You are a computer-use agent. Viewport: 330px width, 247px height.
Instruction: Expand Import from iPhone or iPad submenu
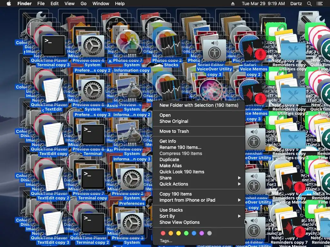[x=199, y=200]
